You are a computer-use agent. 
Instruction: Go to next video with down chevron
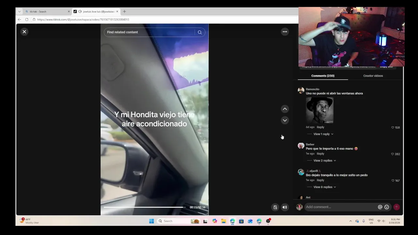(x=285, y=120)
